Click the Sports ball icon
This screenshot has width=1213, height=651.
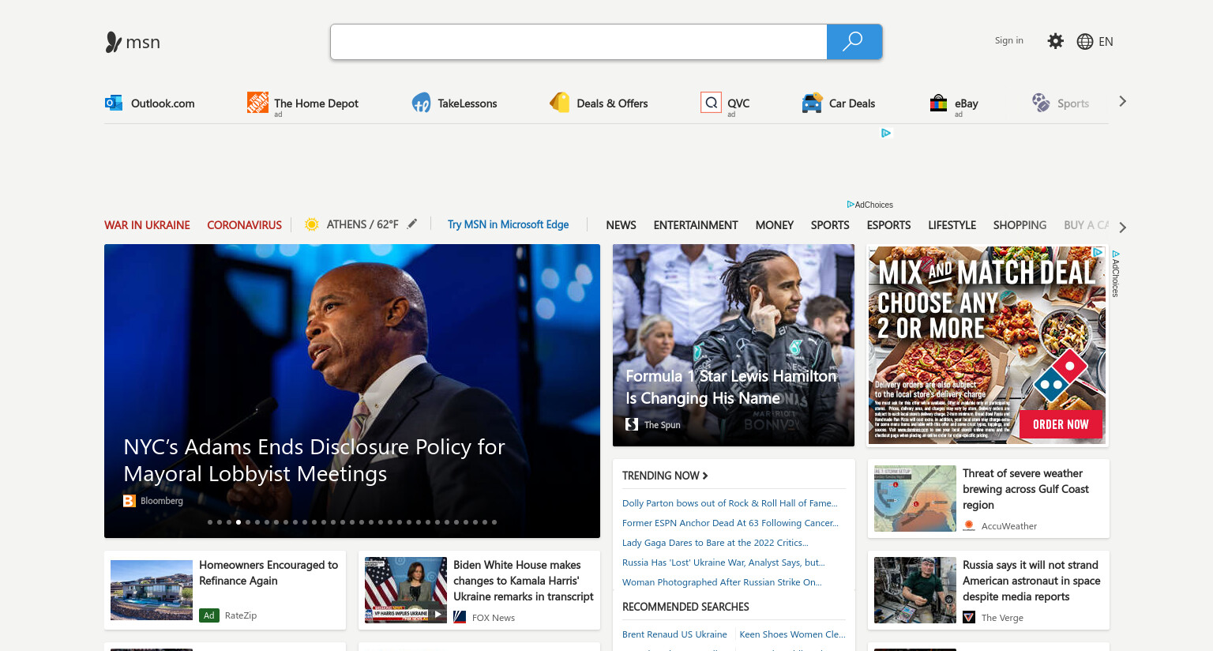(x=1041, y=103)
